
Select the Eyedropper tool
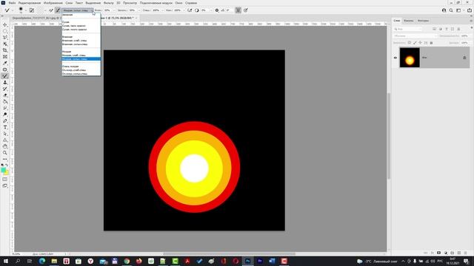click(x=5, y=63)
